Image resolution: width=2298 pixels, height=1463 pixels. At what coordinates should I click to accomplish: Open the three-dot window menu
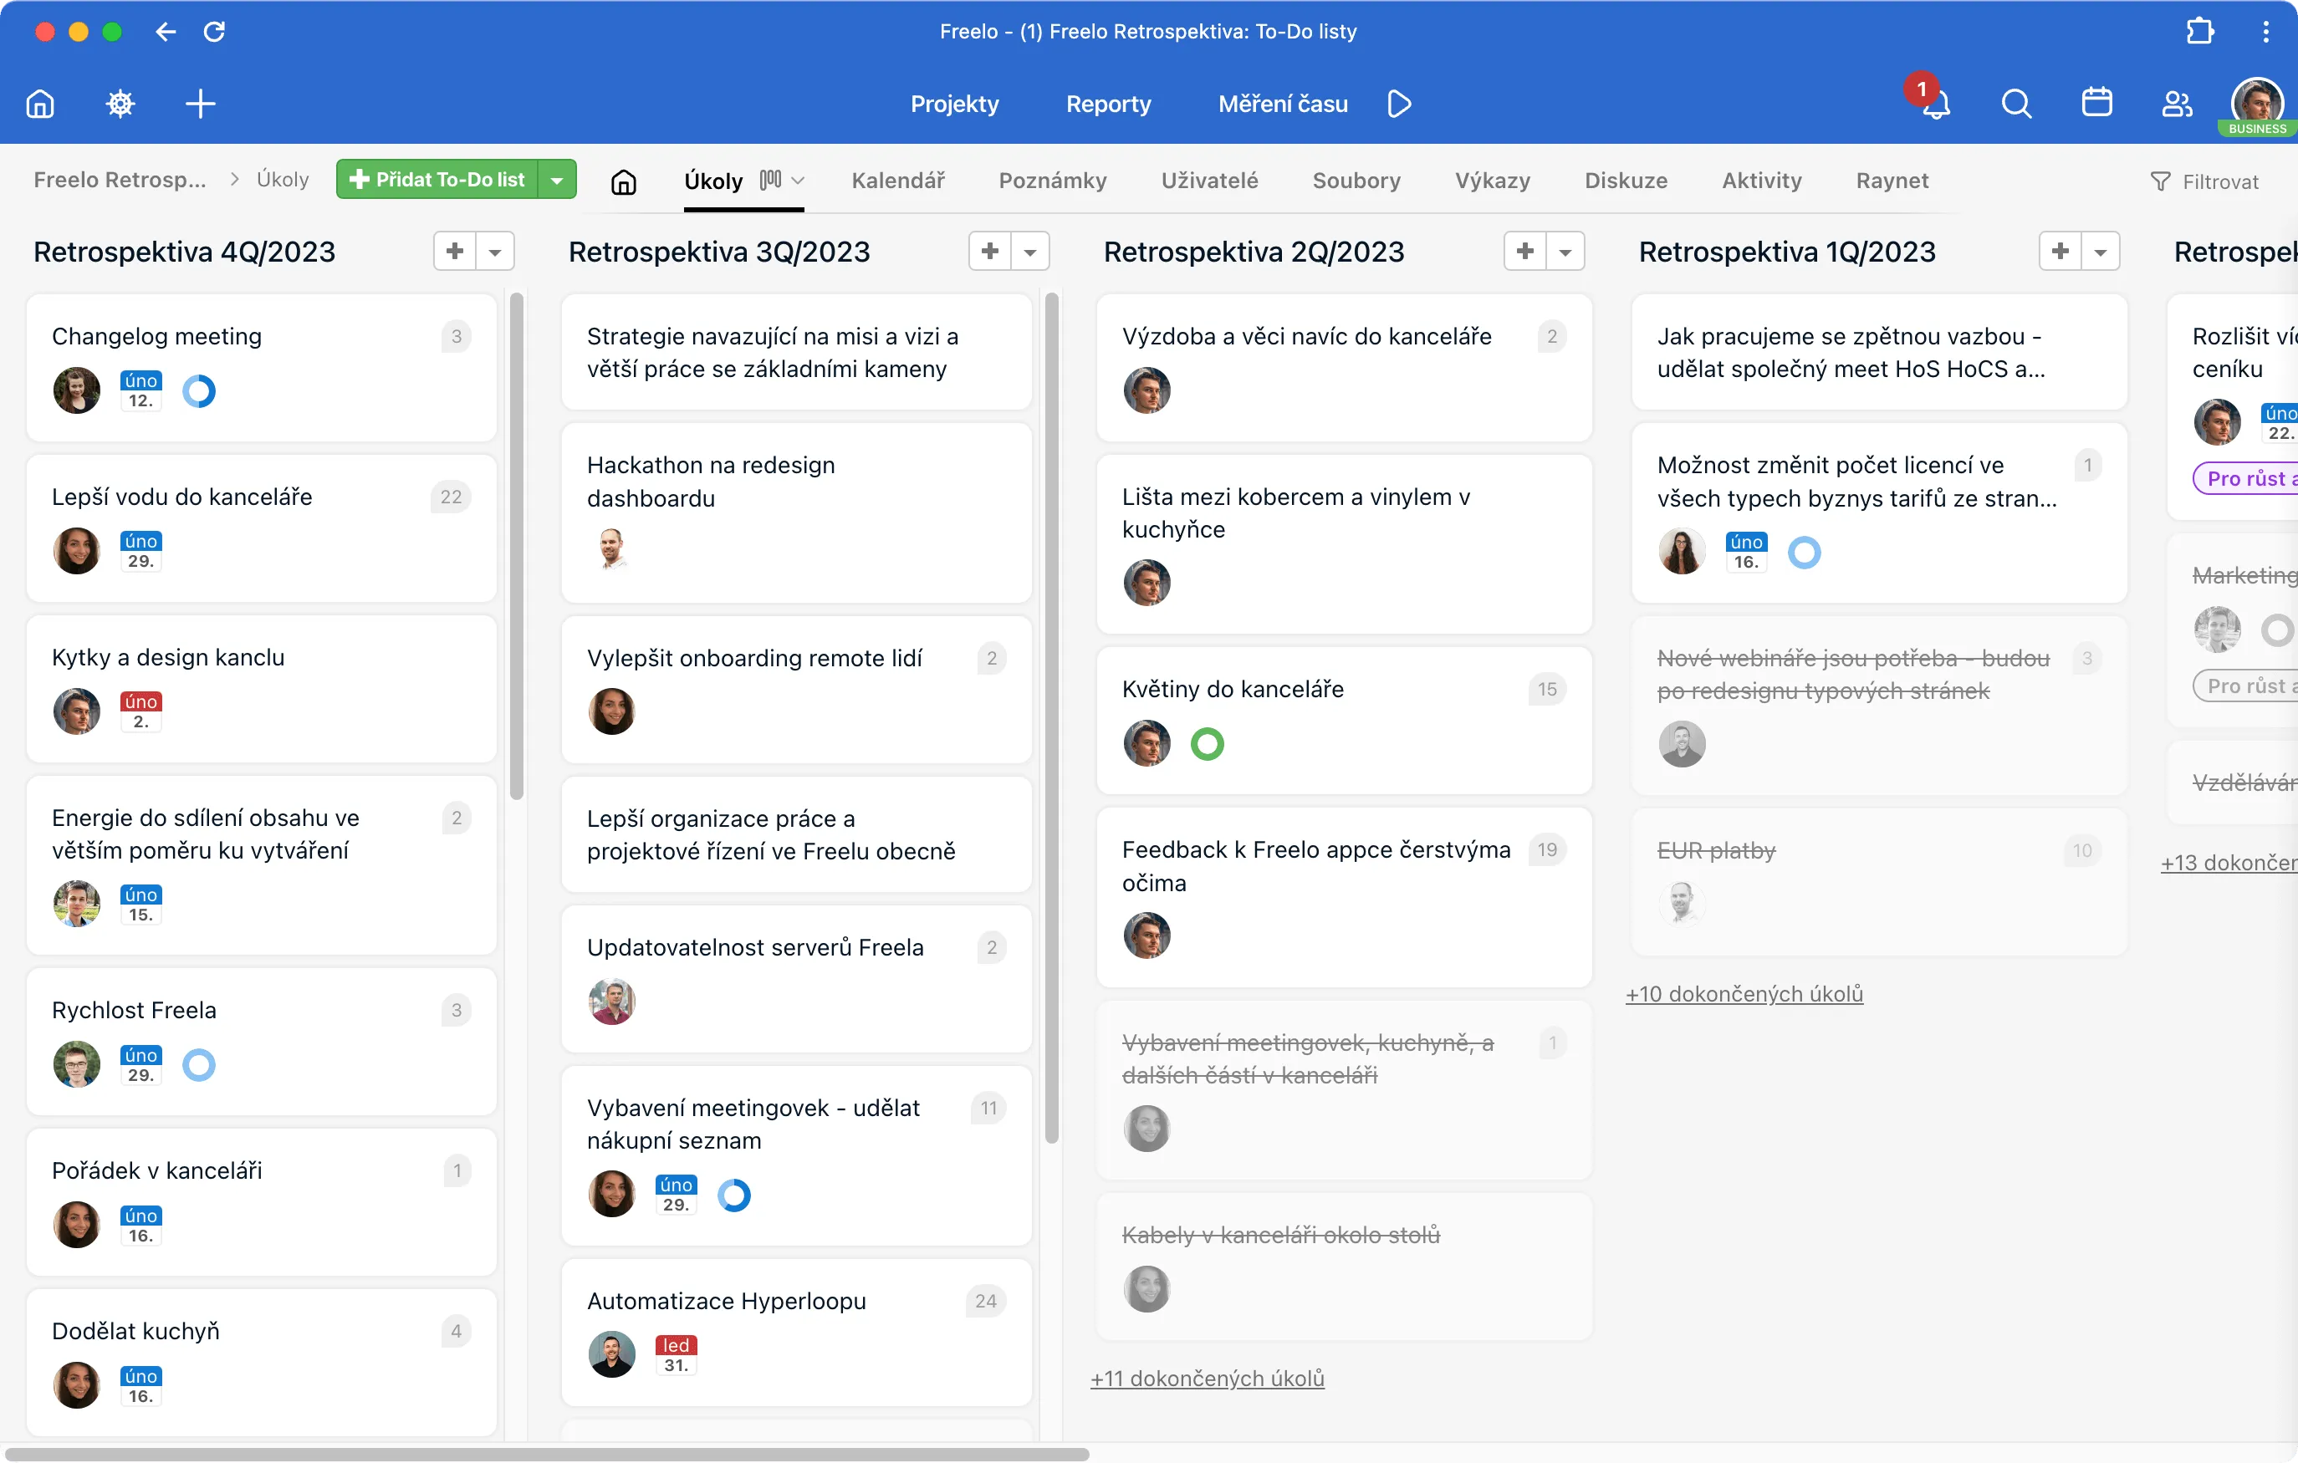pos(2265,32)
